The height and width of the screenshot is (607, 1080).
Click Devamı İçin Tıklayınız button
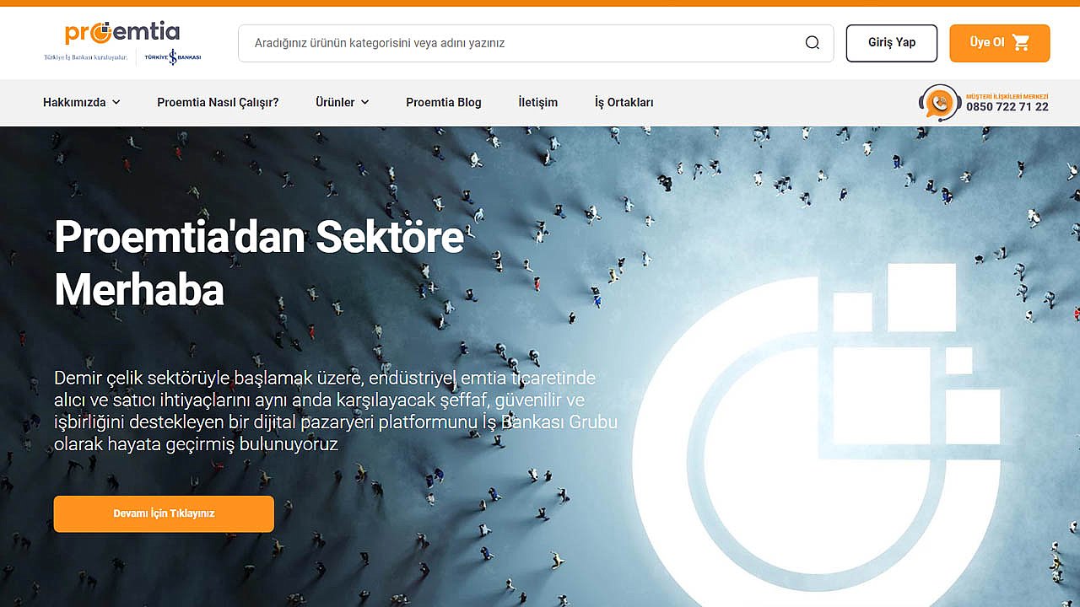164,513
